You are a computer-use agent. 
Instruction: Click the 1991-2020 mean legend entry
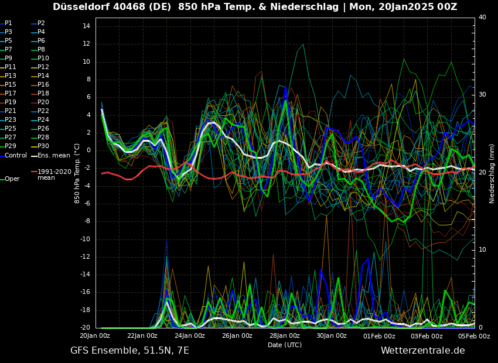[54, 174]
